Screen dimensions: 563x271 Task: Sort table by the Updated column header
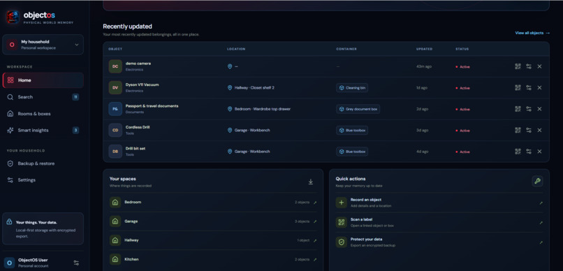(424, 49)
